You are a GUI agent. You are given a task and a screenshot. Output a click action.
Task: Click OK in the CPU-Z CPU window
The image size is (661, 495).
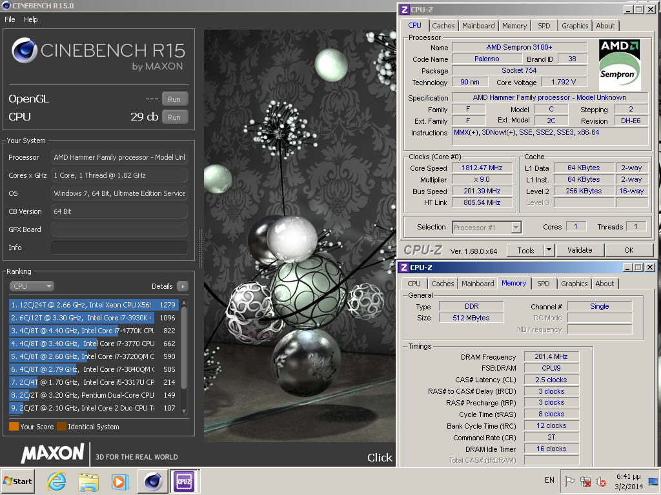(629, 250)
